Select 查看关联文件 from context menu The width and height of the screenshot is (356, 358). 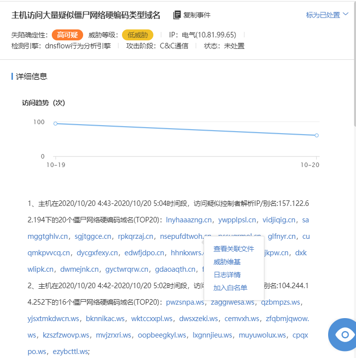click(234, 249)
